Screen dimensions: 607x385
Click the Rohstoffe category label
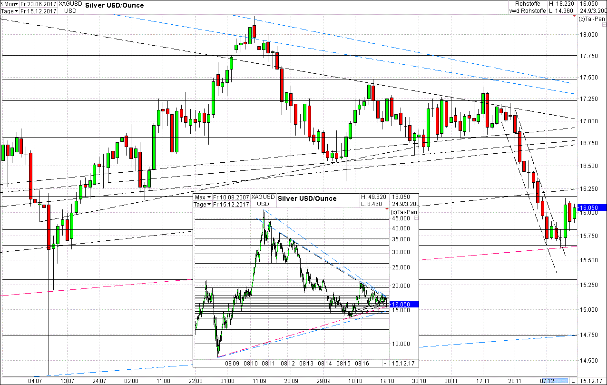[x=529, y=4]
